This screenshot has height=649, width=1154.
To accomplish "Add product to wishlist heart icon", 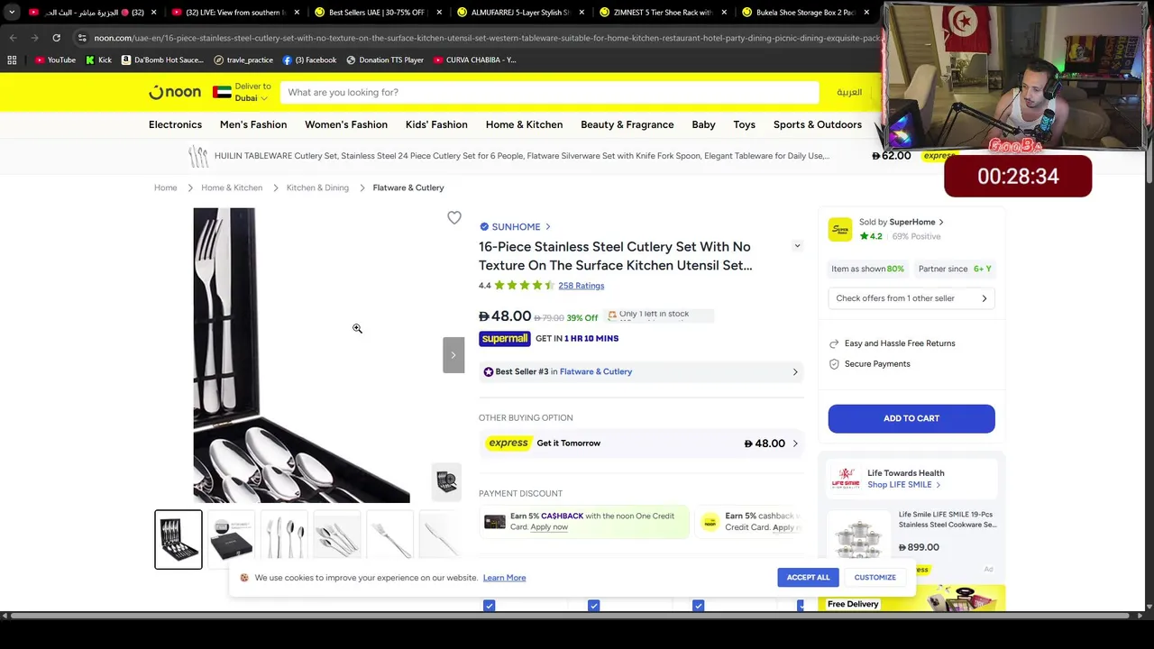I will 454,217.
